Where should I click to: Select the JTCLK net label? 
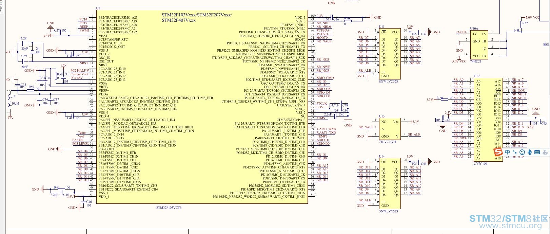322,103
